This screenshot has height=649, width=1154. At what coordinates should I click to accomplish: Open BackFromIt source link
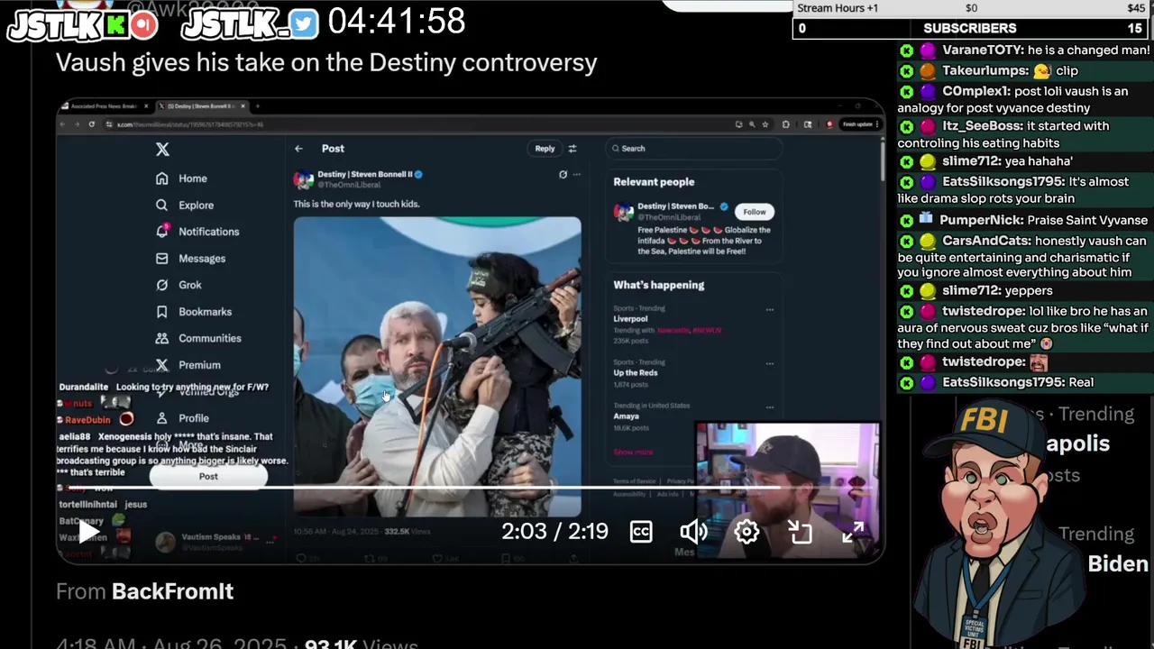pyautogui.click(x=172, y=591)
